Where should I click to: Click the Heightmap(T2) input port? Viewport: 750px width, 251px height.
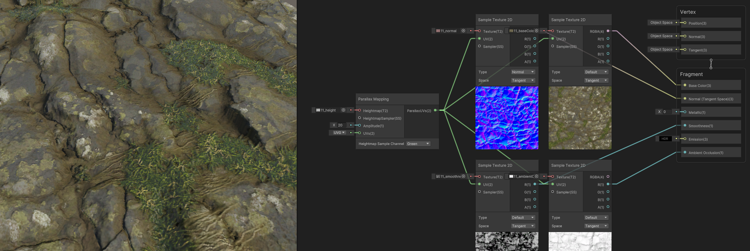(x=359, y=110)
